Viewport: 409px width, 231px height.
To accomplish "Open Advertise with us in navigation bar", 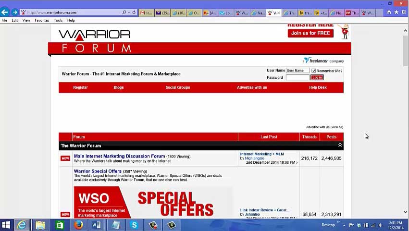I will pyautogui.click(x=252, y=87).
